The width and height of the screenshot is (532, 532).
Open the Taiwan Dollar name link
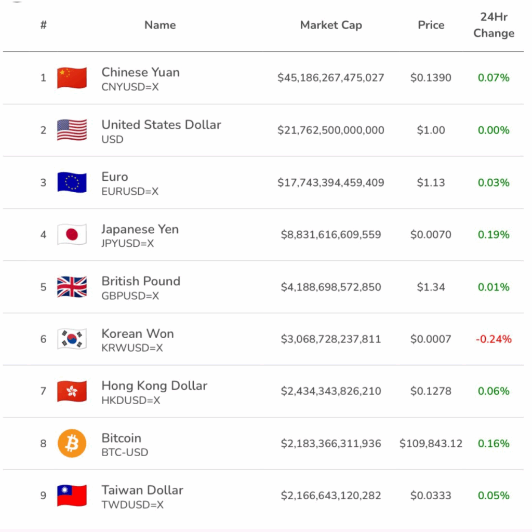[x=142, y=490]
